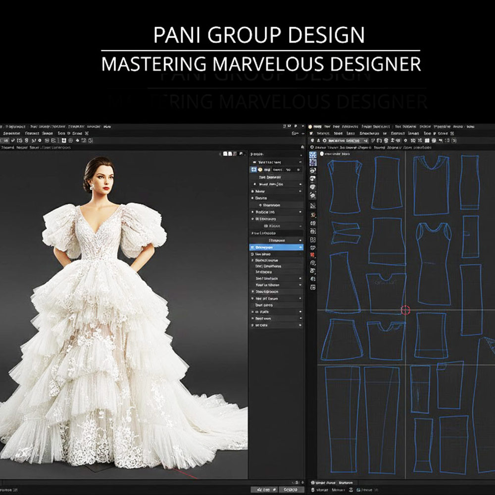This screenshot has height=495, width=495.
Task: Click the round logo icon in 2D menu bar
Action: click(310, 127)
